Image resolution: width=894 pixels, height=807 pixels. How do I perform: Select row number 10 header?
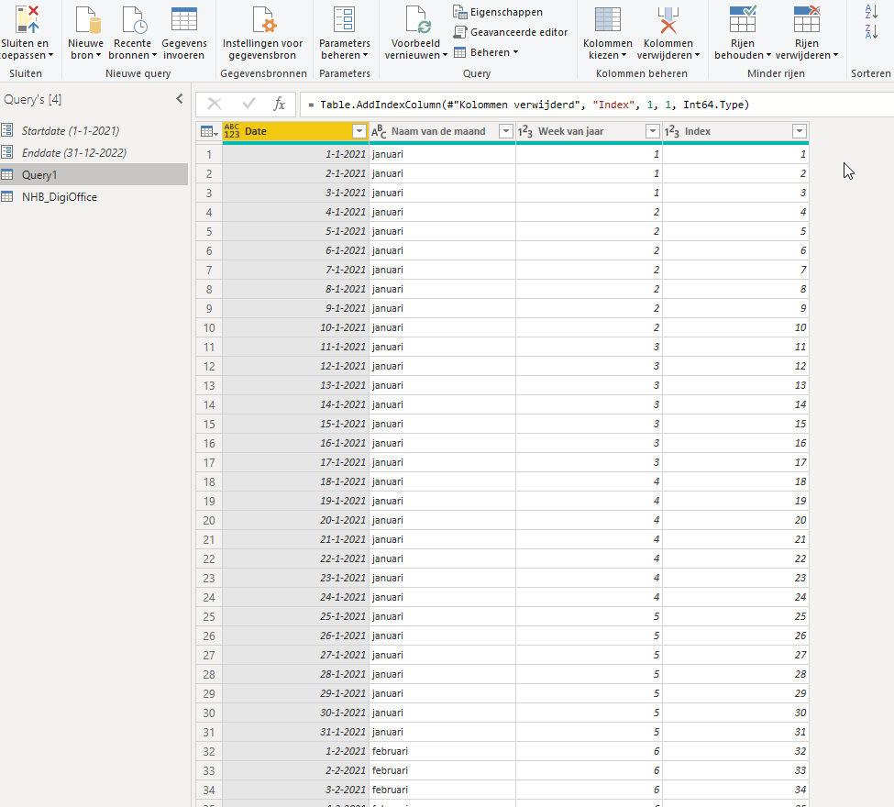[x=209, y=327]
